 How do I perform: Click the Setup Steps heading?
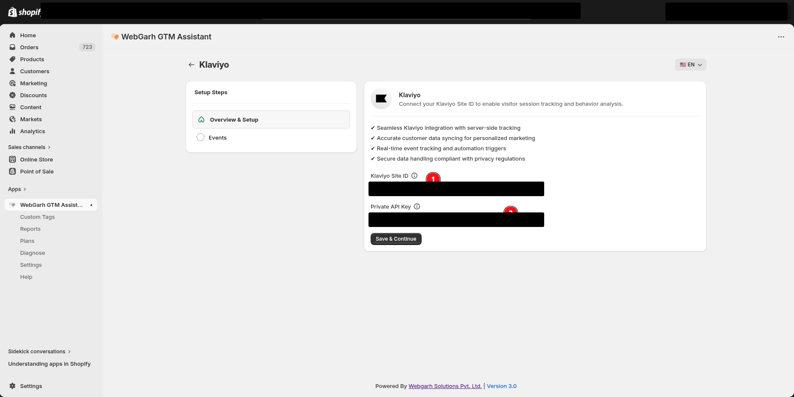211,92
